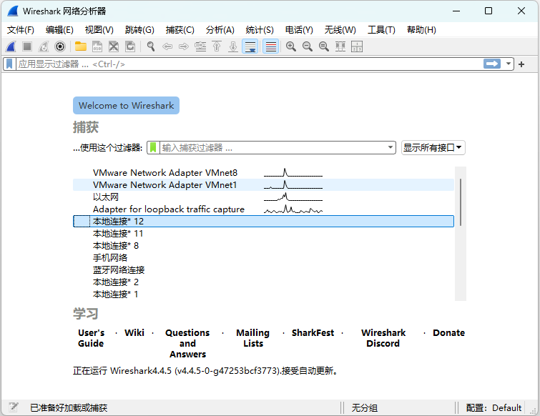
Task: Select Adapter for loopback traffic capture
Action: tap(263, 209)
